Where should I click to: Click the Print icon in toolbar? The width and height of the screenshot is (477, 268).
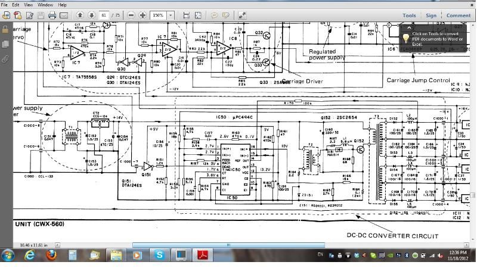(52, 15)
